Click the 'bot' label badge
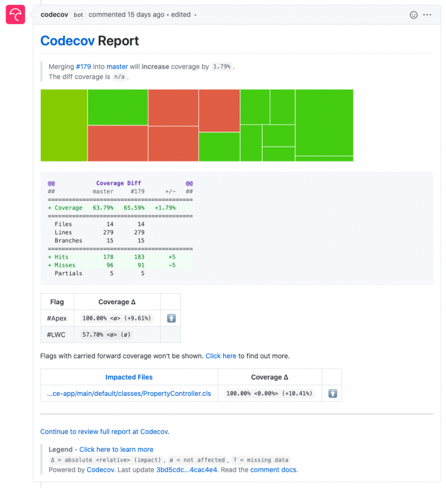 click(78, 15)
